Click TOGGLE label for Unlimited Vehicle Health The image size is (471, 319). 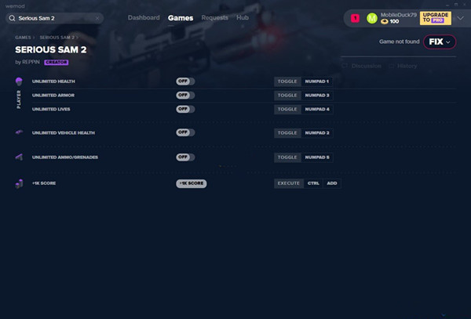tap(287, 132)
